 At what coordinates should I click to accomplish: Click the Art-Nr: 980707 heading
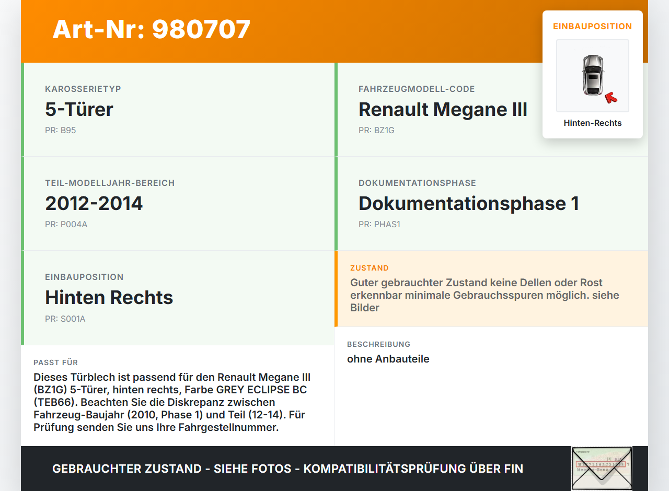[151, 30]
